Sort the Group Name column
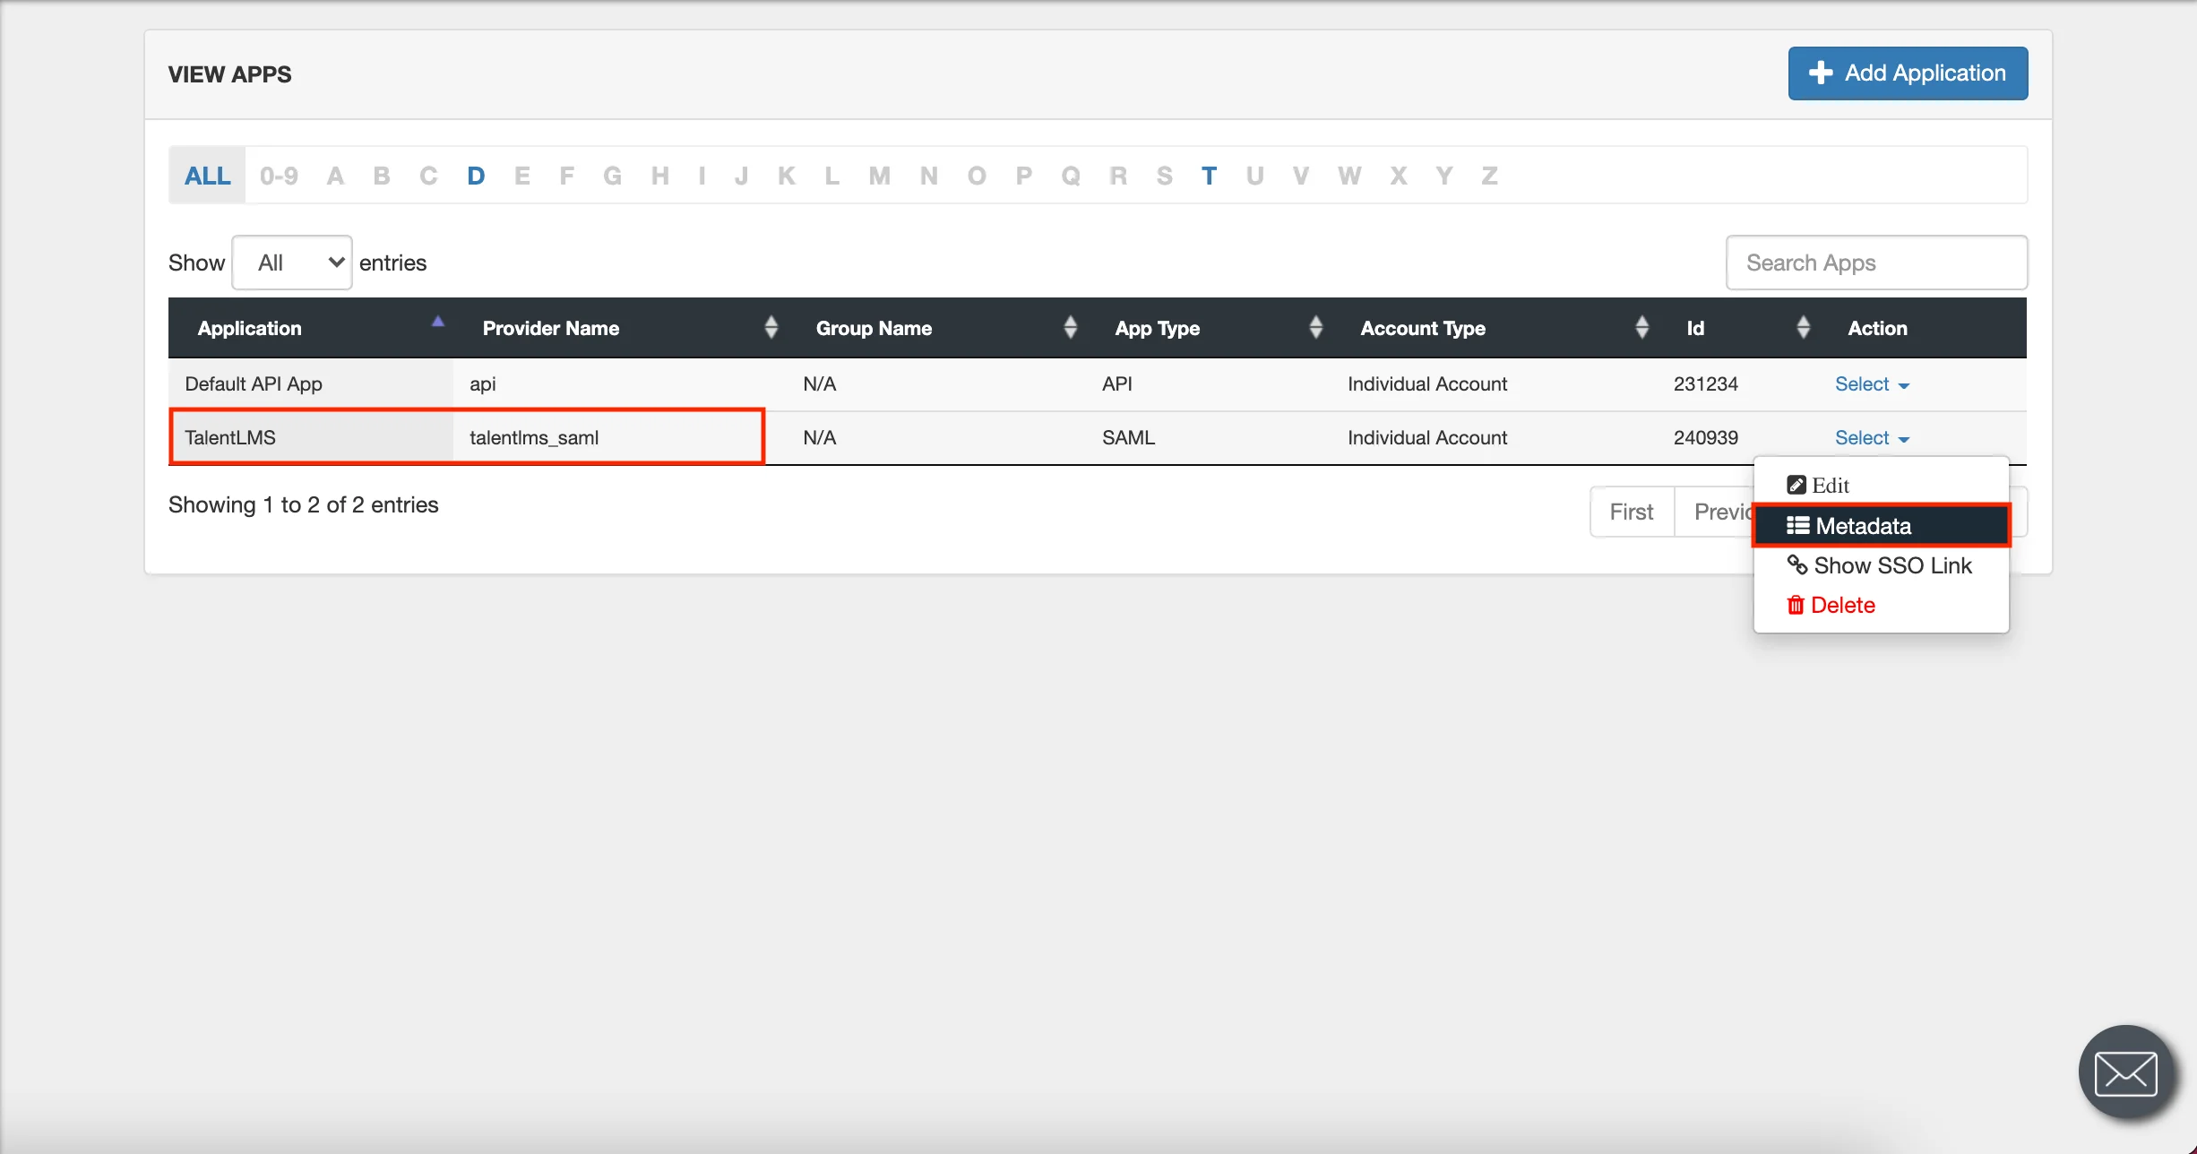Image resolution: width=2197 pixels, height=1154 pixels. coord(1070,328)
